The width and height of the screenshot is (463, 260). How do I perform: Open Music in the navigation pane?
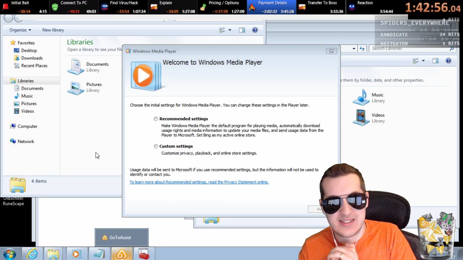(27, 96)
